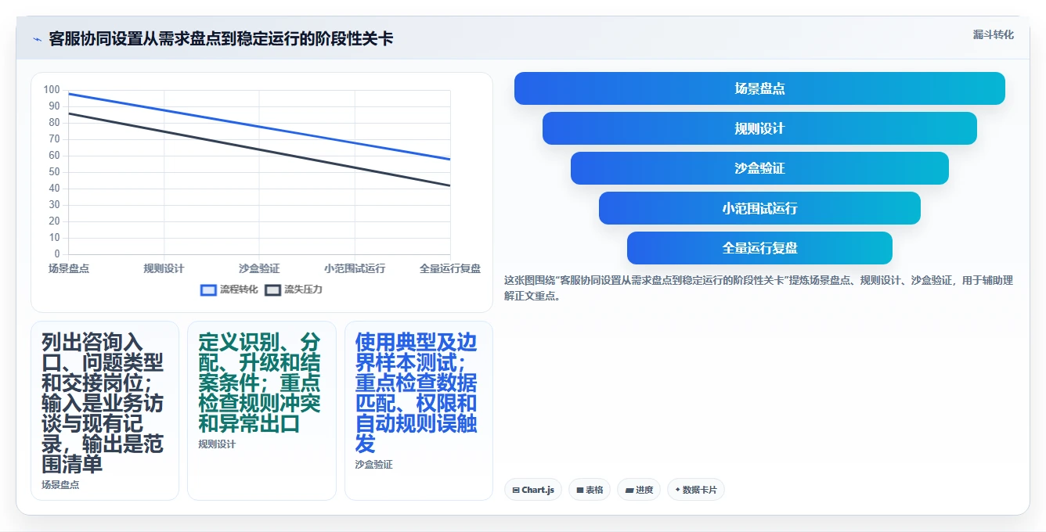1046x532 pixels.
Task: Click the lightning icon beside the title
Action: click(x=37, y=38)
